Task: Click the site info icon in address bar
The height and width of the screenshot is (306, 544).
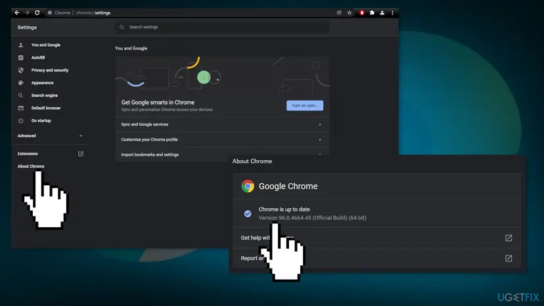Action: tap(50, 13)
